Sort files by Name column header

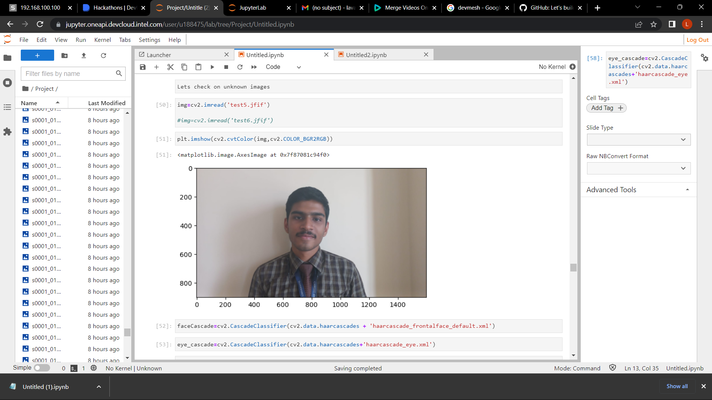(x=41, y=103)
